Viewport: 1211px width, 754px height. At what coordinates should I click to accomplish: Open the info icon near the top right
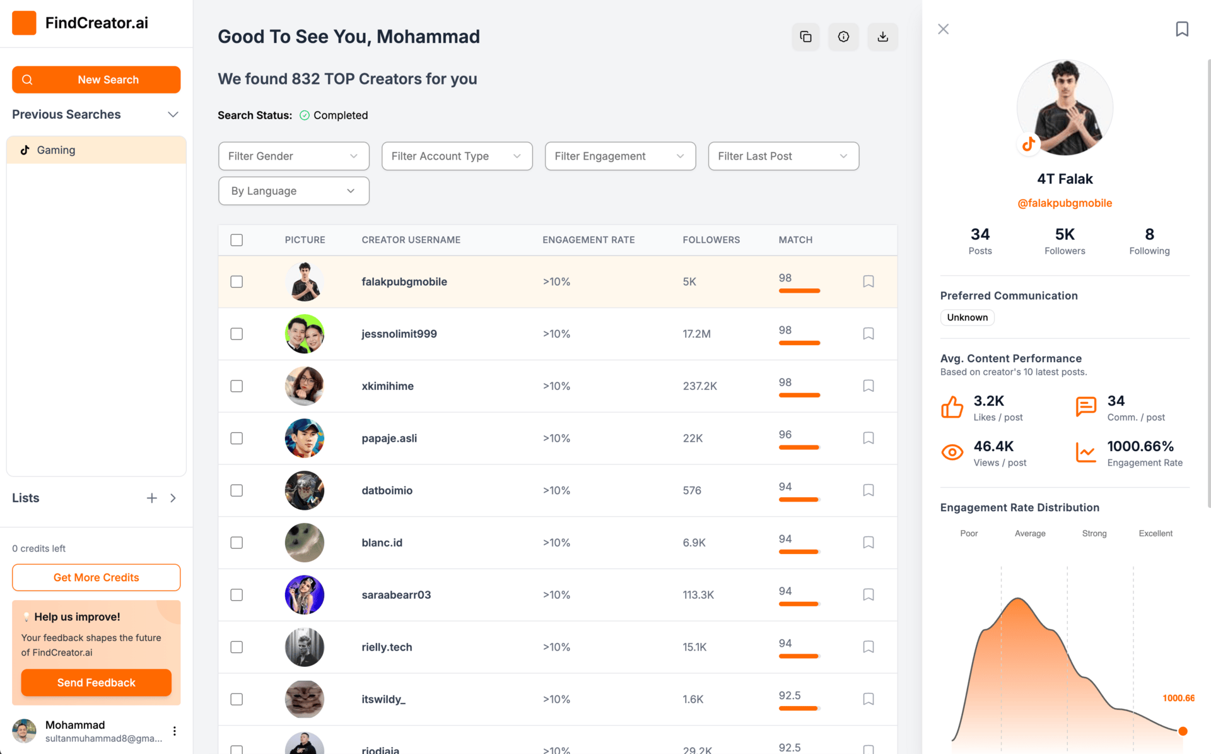[x=843, y=37]
